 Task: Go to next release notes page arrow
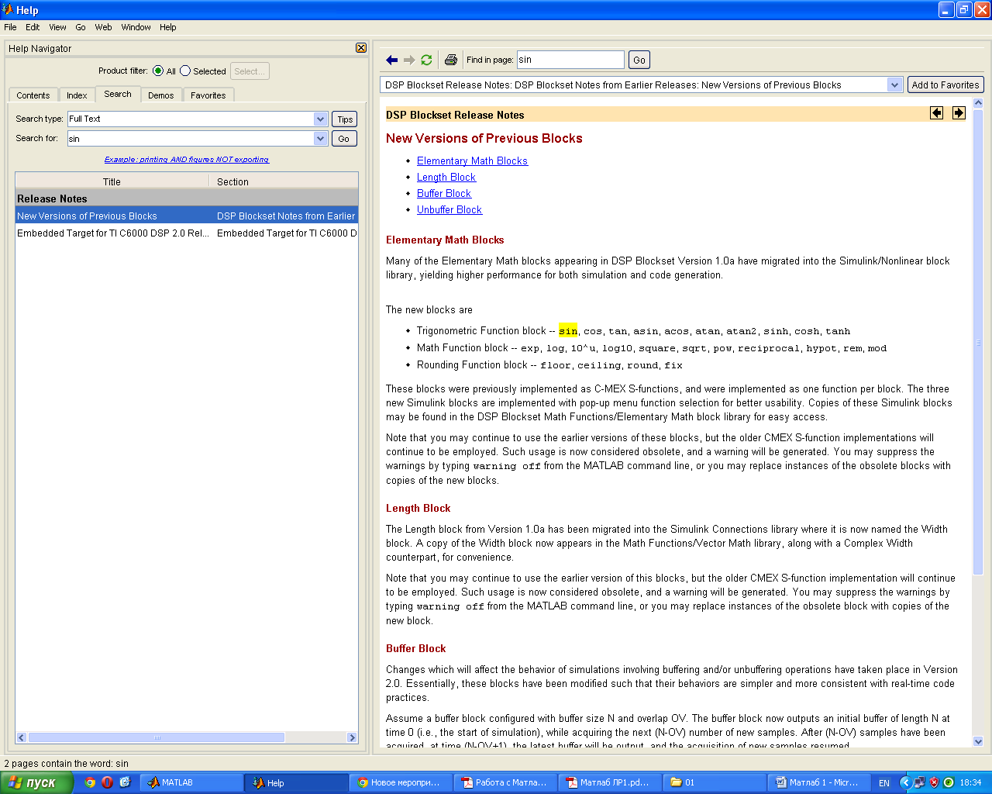959,113
